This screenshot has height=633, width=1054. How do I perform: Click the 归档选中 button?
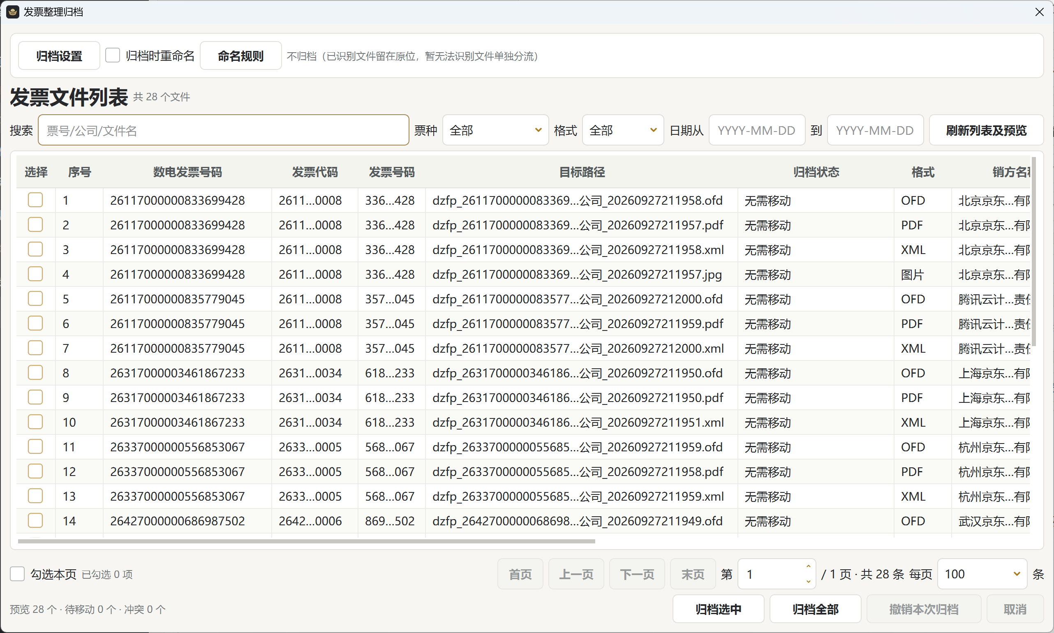718,609
